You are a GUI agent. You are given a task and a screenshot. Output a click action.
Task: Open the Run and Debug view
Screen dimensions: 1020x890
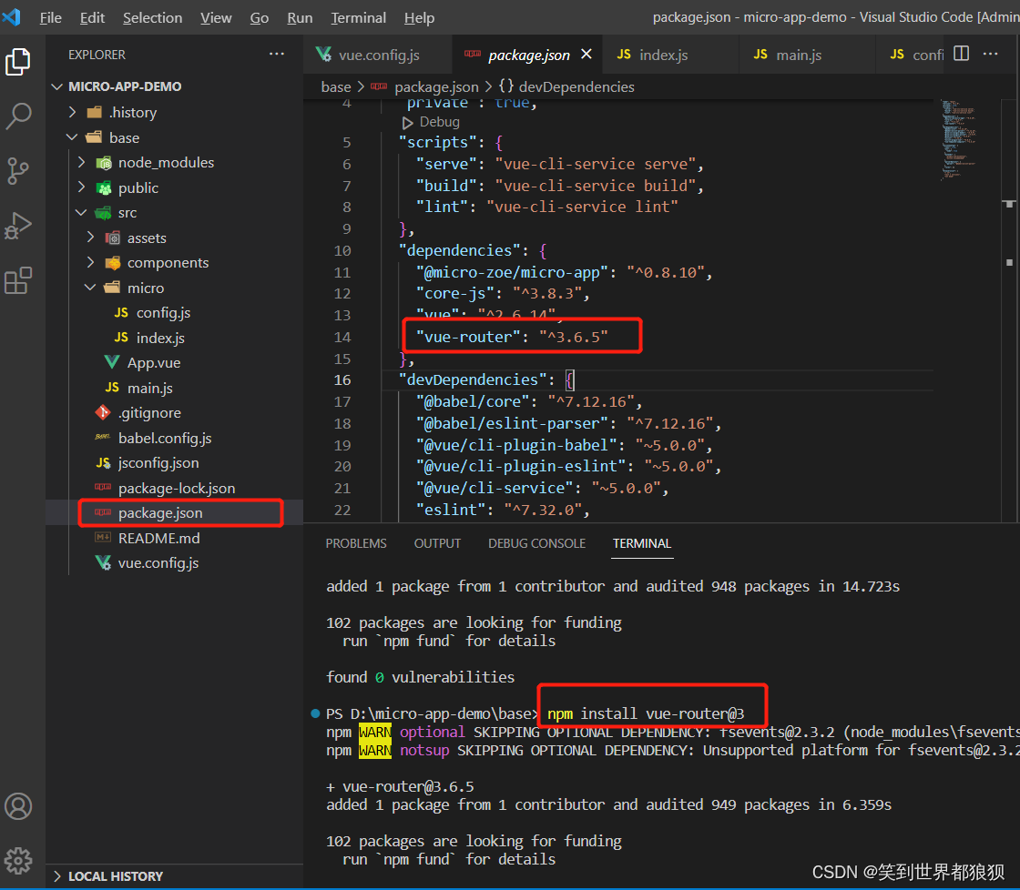(x=18, y=226)
